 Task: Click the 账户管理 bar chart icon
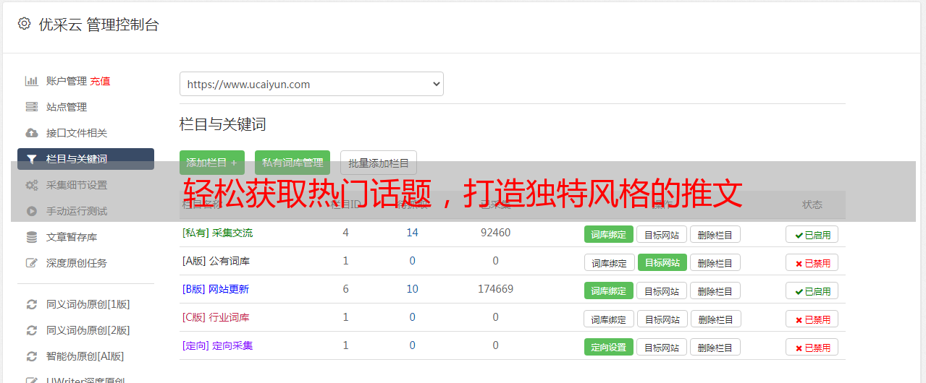[x=32, y=81]
